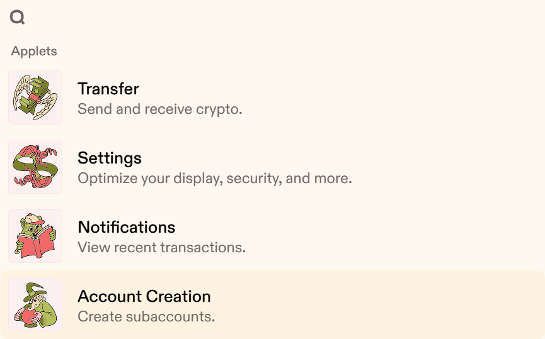Click 'Send and receive crypto.' description
The width and height of the screenshot is (545, 339).
(x=160, y=109)
